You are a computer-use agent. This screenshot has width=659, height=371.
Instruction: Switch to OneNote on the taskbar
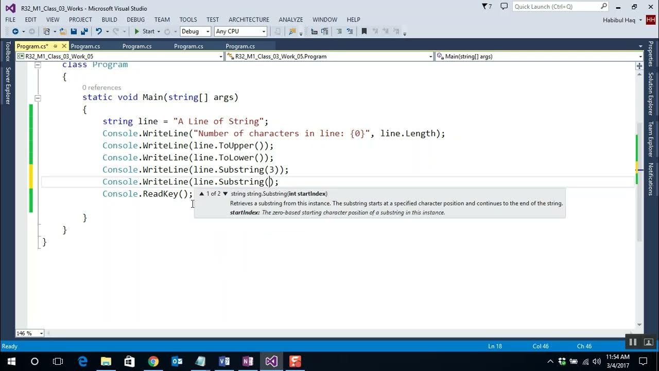[248, 361]
